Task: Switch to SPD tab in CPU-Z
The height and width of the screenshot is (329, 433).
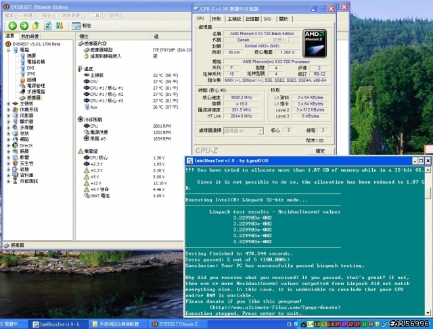Action: pyautogui.click(x=267, y=19)
